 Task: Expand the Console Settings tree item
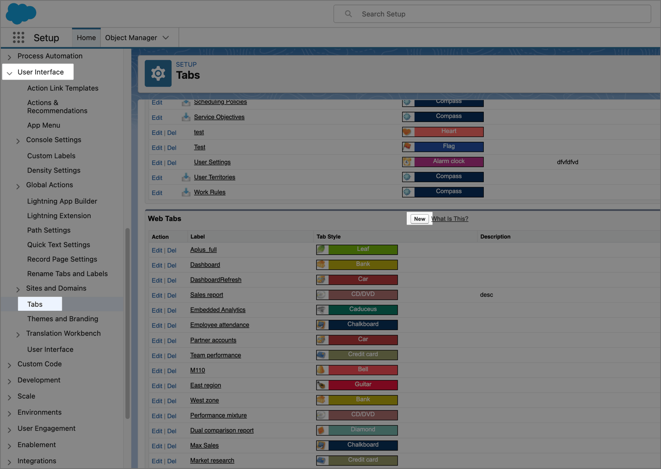tap(18, 141)
